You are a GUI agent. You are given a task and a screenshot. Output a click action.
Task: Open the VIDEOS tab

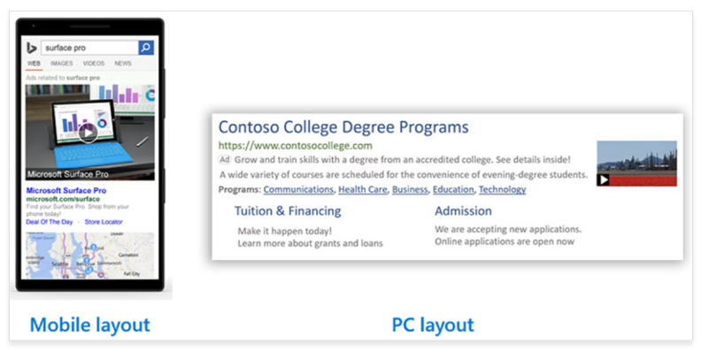pos(94,64)
